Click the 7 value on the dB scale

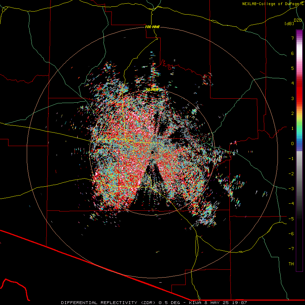click(x=292, y=38)
